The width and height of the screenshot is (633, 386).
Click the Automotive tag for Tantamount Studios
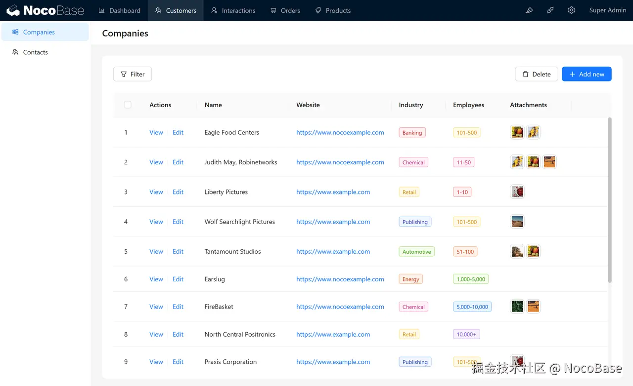pos(417,251)
